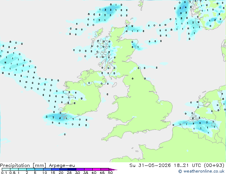Click the 15–20 mm legend color swatch
The image size is (226, 174).
(56, 169)
